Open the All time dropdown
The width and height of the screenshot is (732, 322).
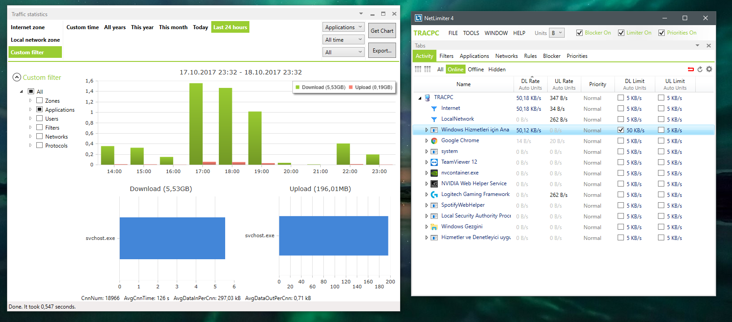point(344,40)
